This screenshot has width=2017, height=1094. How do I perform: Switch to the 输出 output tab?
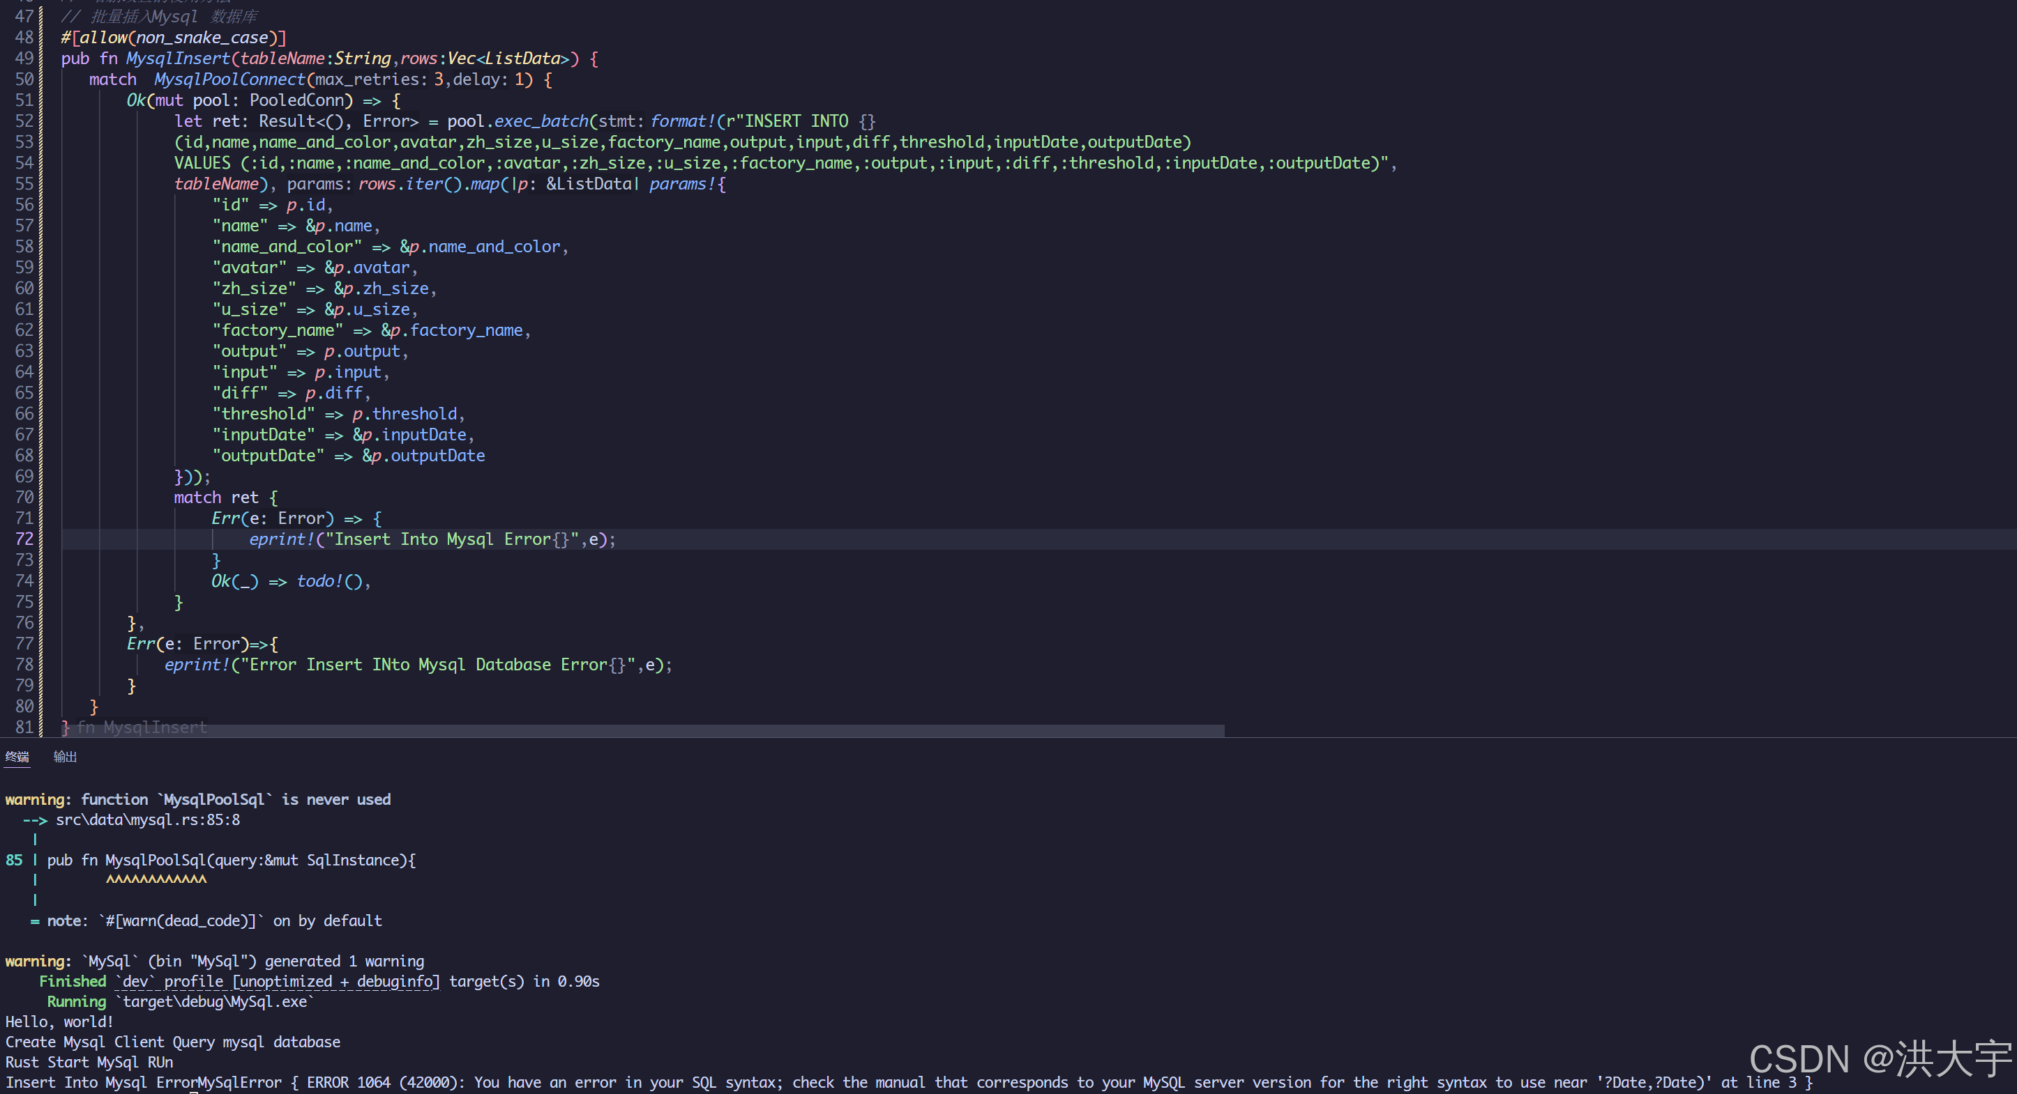point(65,757)
